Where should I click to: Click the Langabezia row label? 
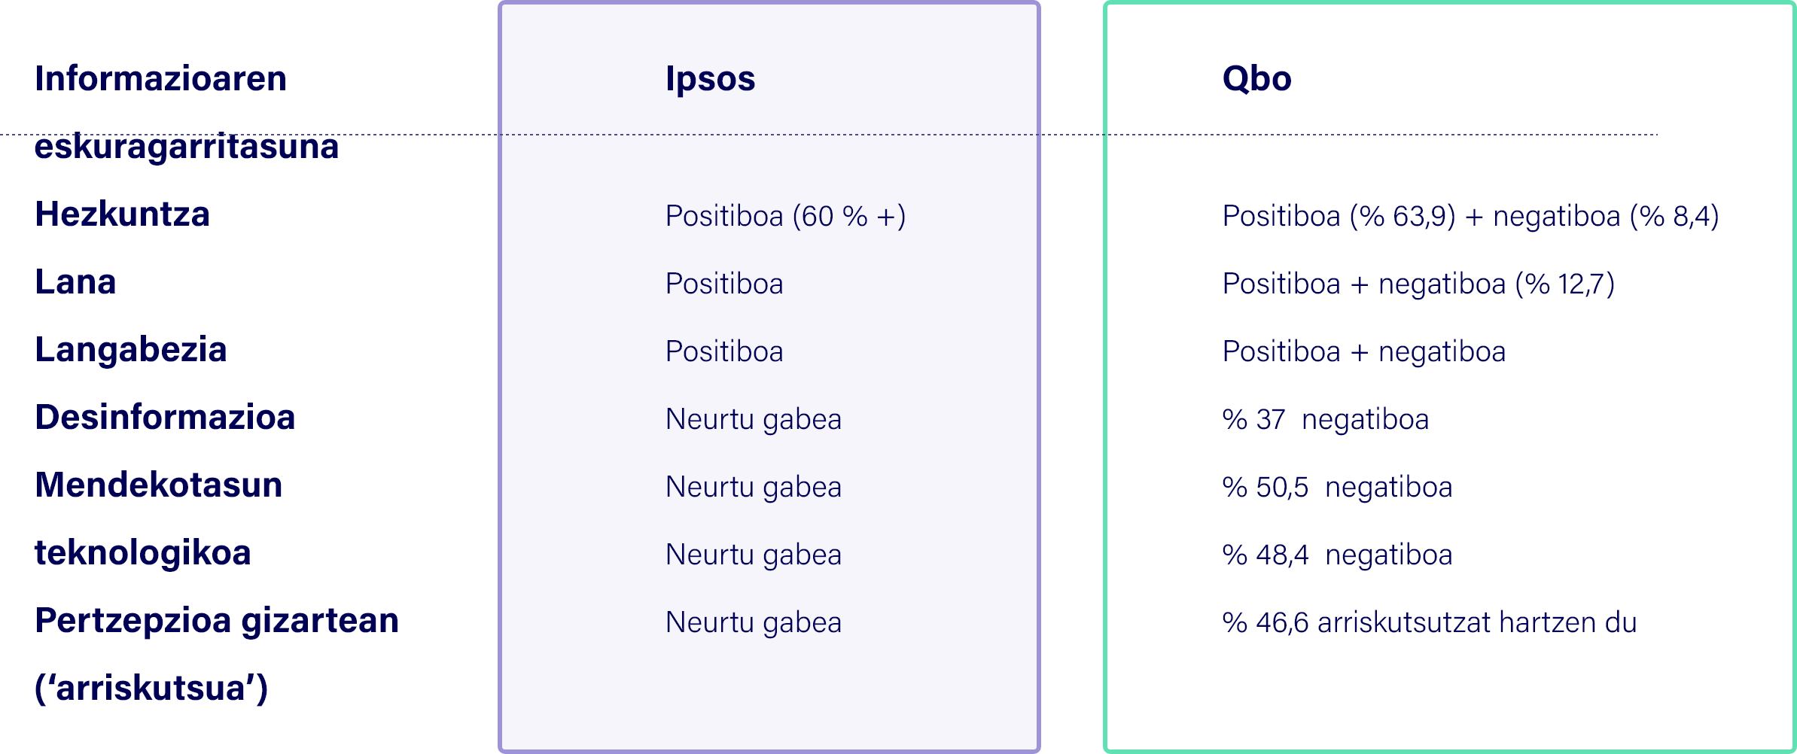coord(131,351)
